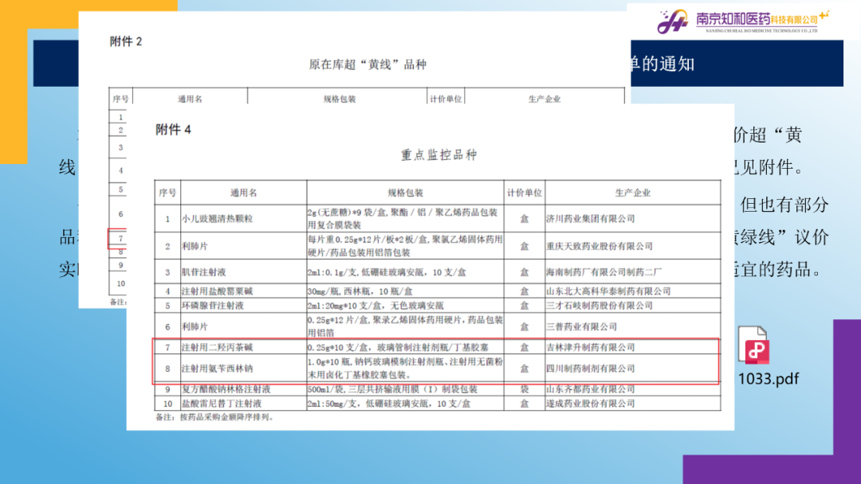Image resolution: width=861 pixels, height=484 pixels.
Task: Click the 生产企业 header in 附件 4 table
Action: [x=632, y=193]
